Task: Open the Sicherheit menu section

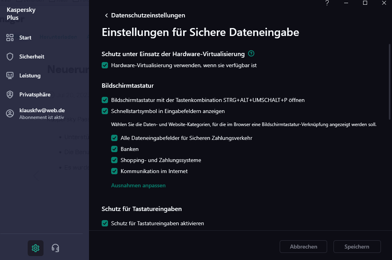Action: point(32,57)
